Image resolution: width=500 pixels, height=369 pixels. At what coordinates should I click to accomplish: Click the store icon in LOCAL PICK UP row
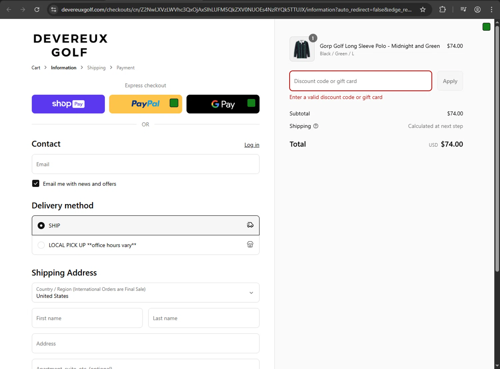[250, 244]
